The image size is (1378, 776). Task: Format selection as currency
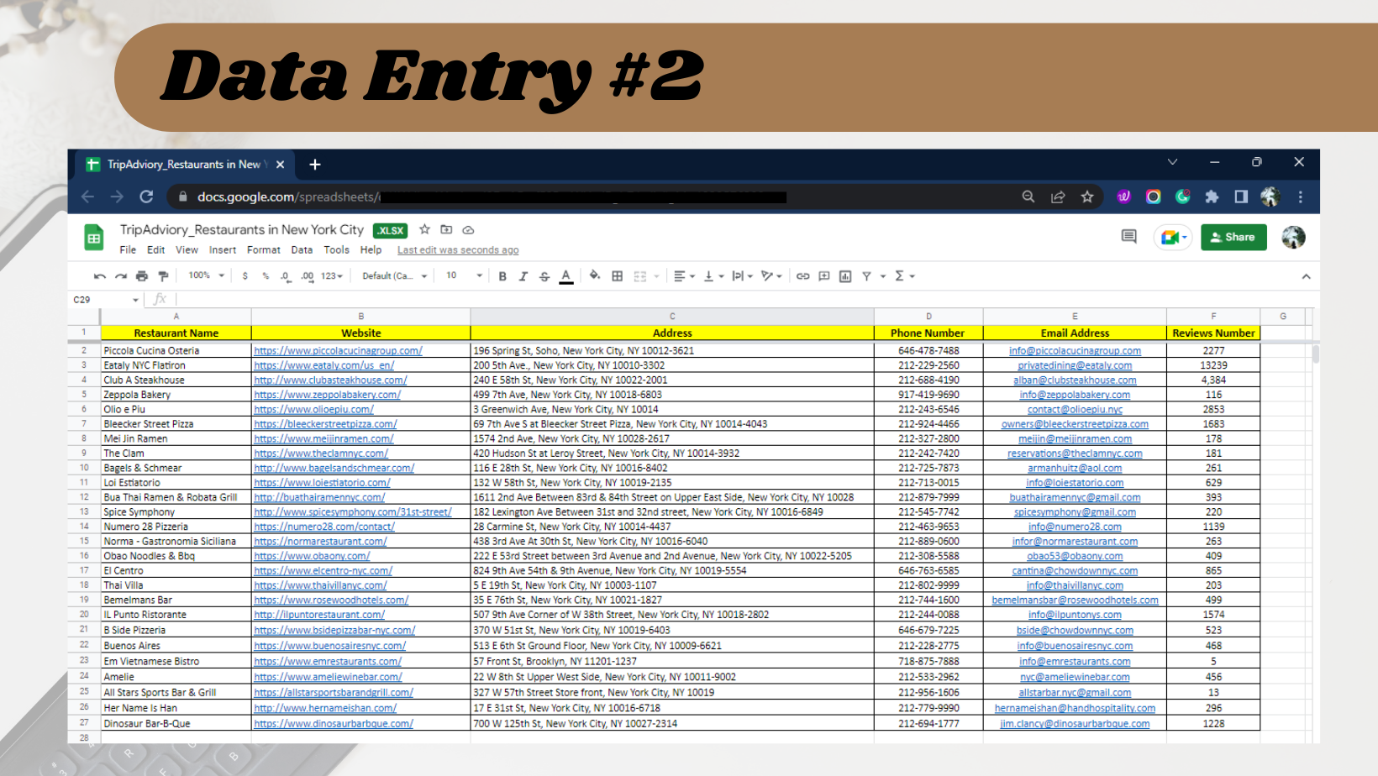point(245,275)
